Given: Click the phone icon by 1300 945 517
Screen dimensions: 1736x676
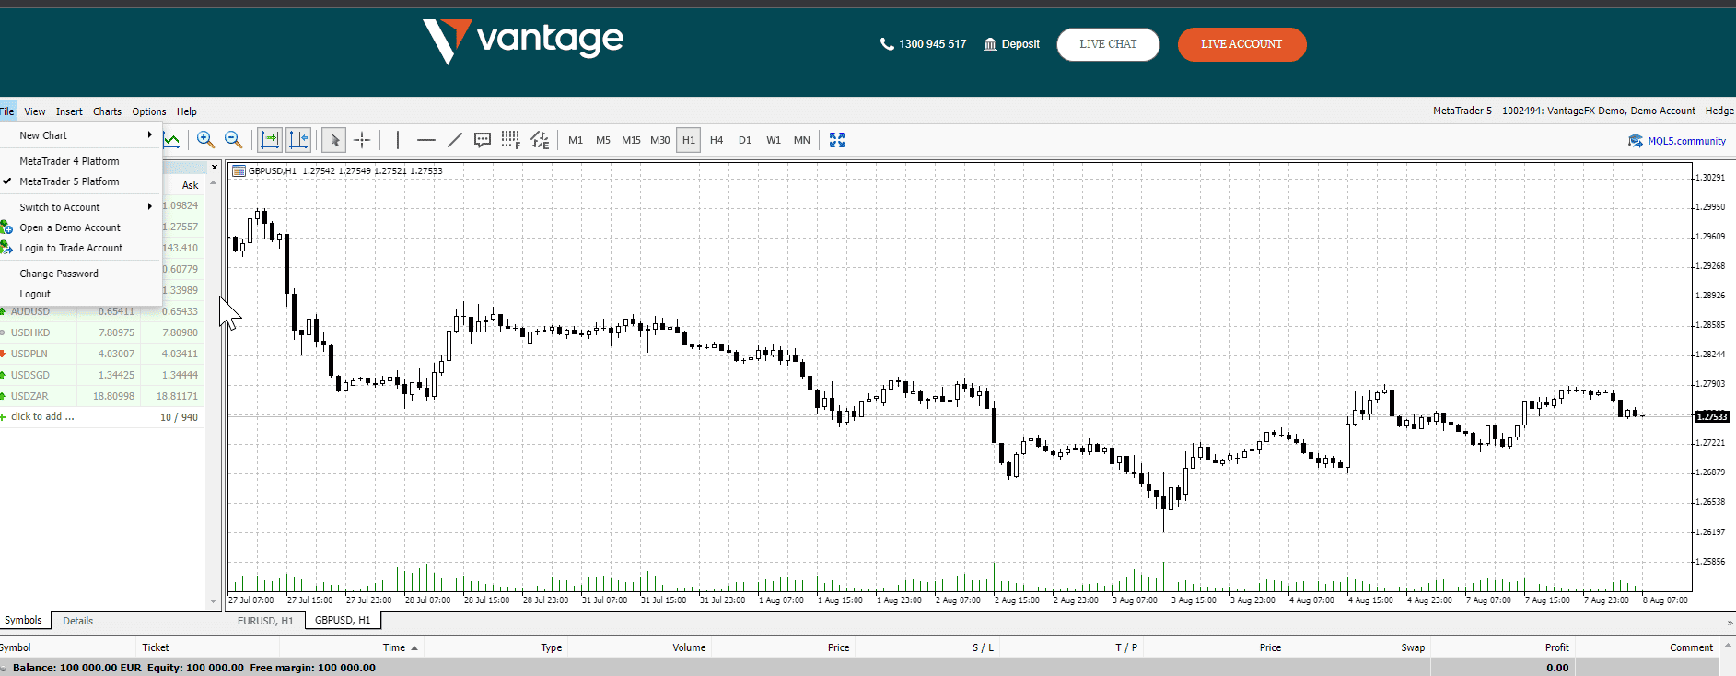Looking at the screenshot, I should (887, 44).
